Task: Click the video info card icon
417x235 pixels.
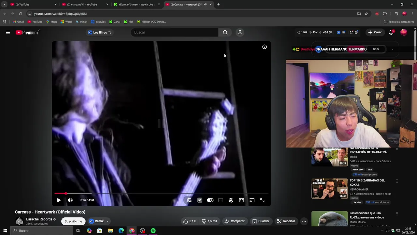Action: click(265, 47)
